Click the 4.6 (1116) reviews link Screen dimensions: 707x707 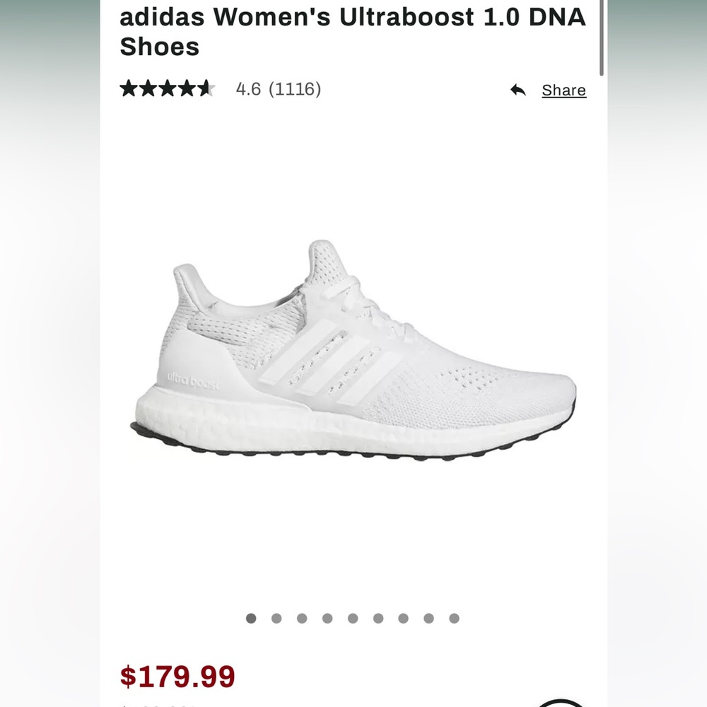point(277,90)
